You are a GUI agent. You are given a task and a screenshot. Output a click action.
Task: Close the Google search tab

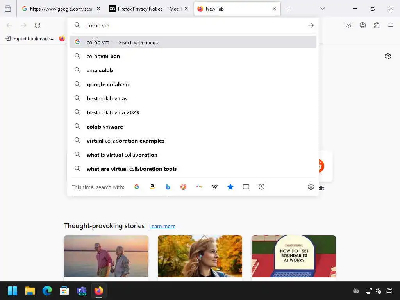(x=98, y=9)
